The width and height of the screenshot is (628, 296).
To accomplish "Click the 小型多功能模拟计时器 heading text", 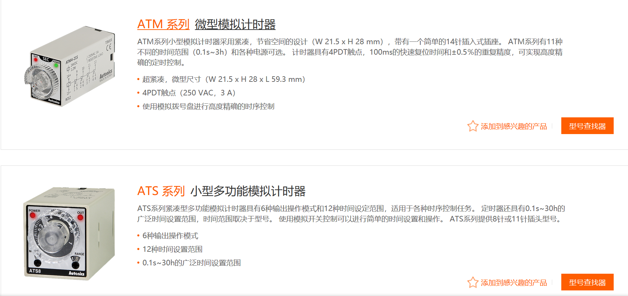I will tap(248, 191).
